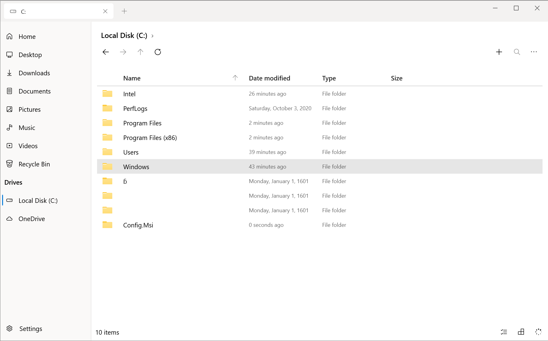This screenshot has height=341, width=548.
Task: Toggle selection mode icon in status bar
Action: pyautogui.click(x=504, y=332)
